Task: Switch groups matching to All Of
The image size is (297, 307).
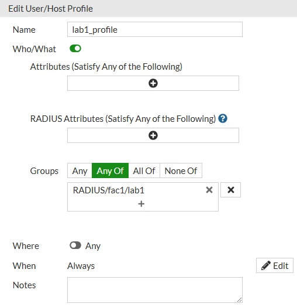Action: pyautogui.click(x=144, y=170)
